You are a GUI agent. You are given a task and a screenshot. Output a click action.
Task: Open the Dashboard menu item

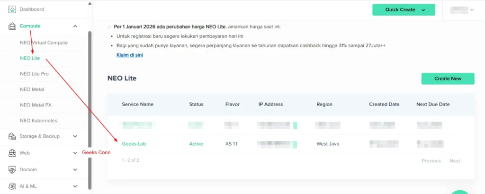(x=32, y=9)
